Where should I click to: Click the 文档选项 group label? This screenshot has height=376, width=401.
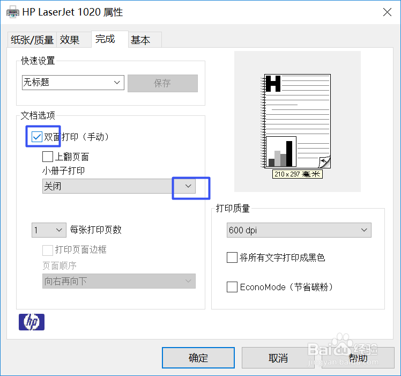coord(38,115)
